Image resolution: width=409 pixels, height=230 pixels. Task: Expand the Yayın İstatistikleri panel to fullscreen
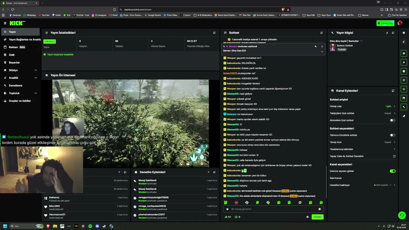click(x=214, y=33)
